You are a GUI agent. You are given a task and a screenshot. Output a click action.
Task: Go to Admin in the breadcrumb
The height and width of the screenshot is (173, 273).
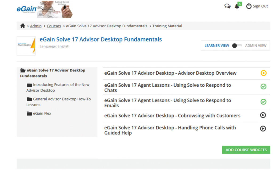pyautogui.click(x=36, y=26)
